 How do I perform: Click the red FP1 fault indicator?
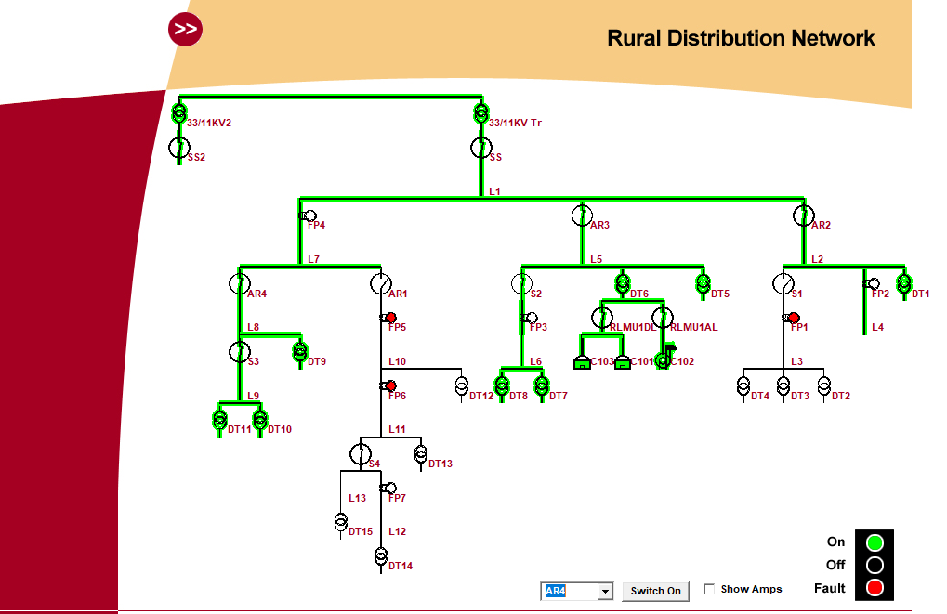[793, 318]
